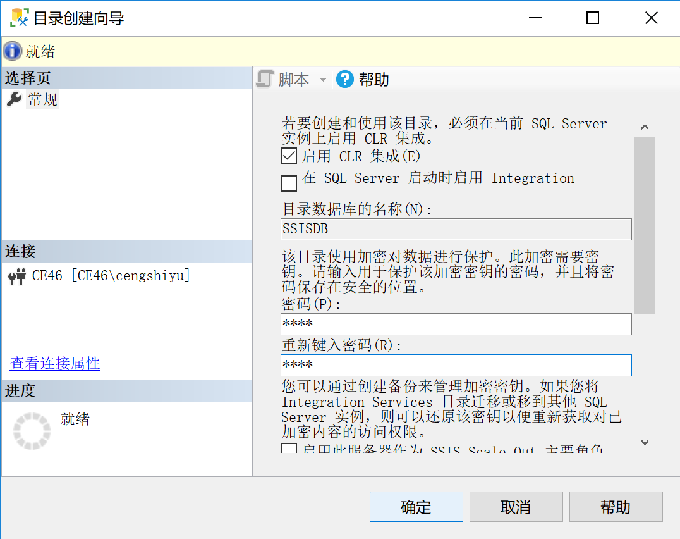Select the wrench icon for 常规 page

pos(15,99)
